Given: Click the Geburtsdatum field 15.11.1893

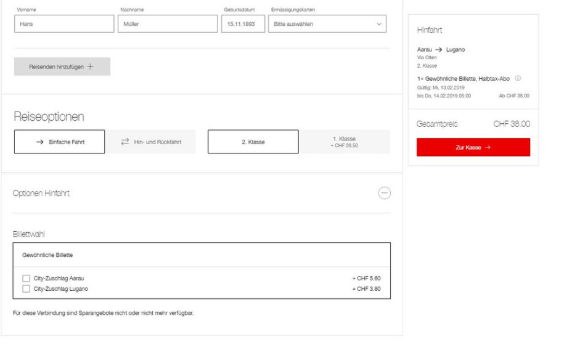Looking at the screenshot, I should pos(243,24).
